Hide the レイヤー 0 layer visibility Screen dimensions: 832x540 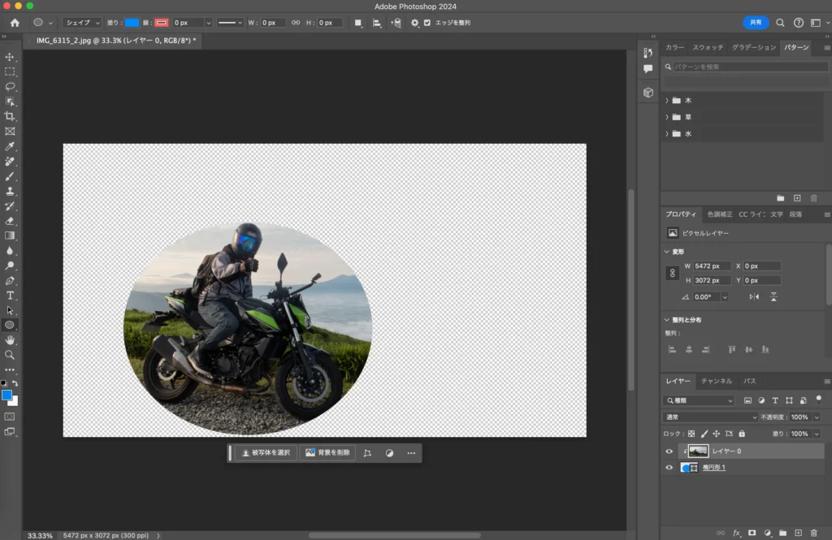pyautogui.click(x=669, y=451)
